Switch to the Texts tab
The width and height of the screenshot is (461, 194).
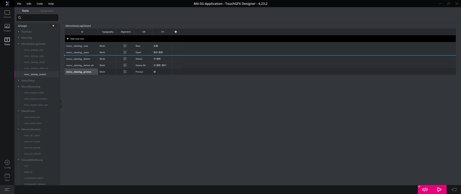[25, 11]
